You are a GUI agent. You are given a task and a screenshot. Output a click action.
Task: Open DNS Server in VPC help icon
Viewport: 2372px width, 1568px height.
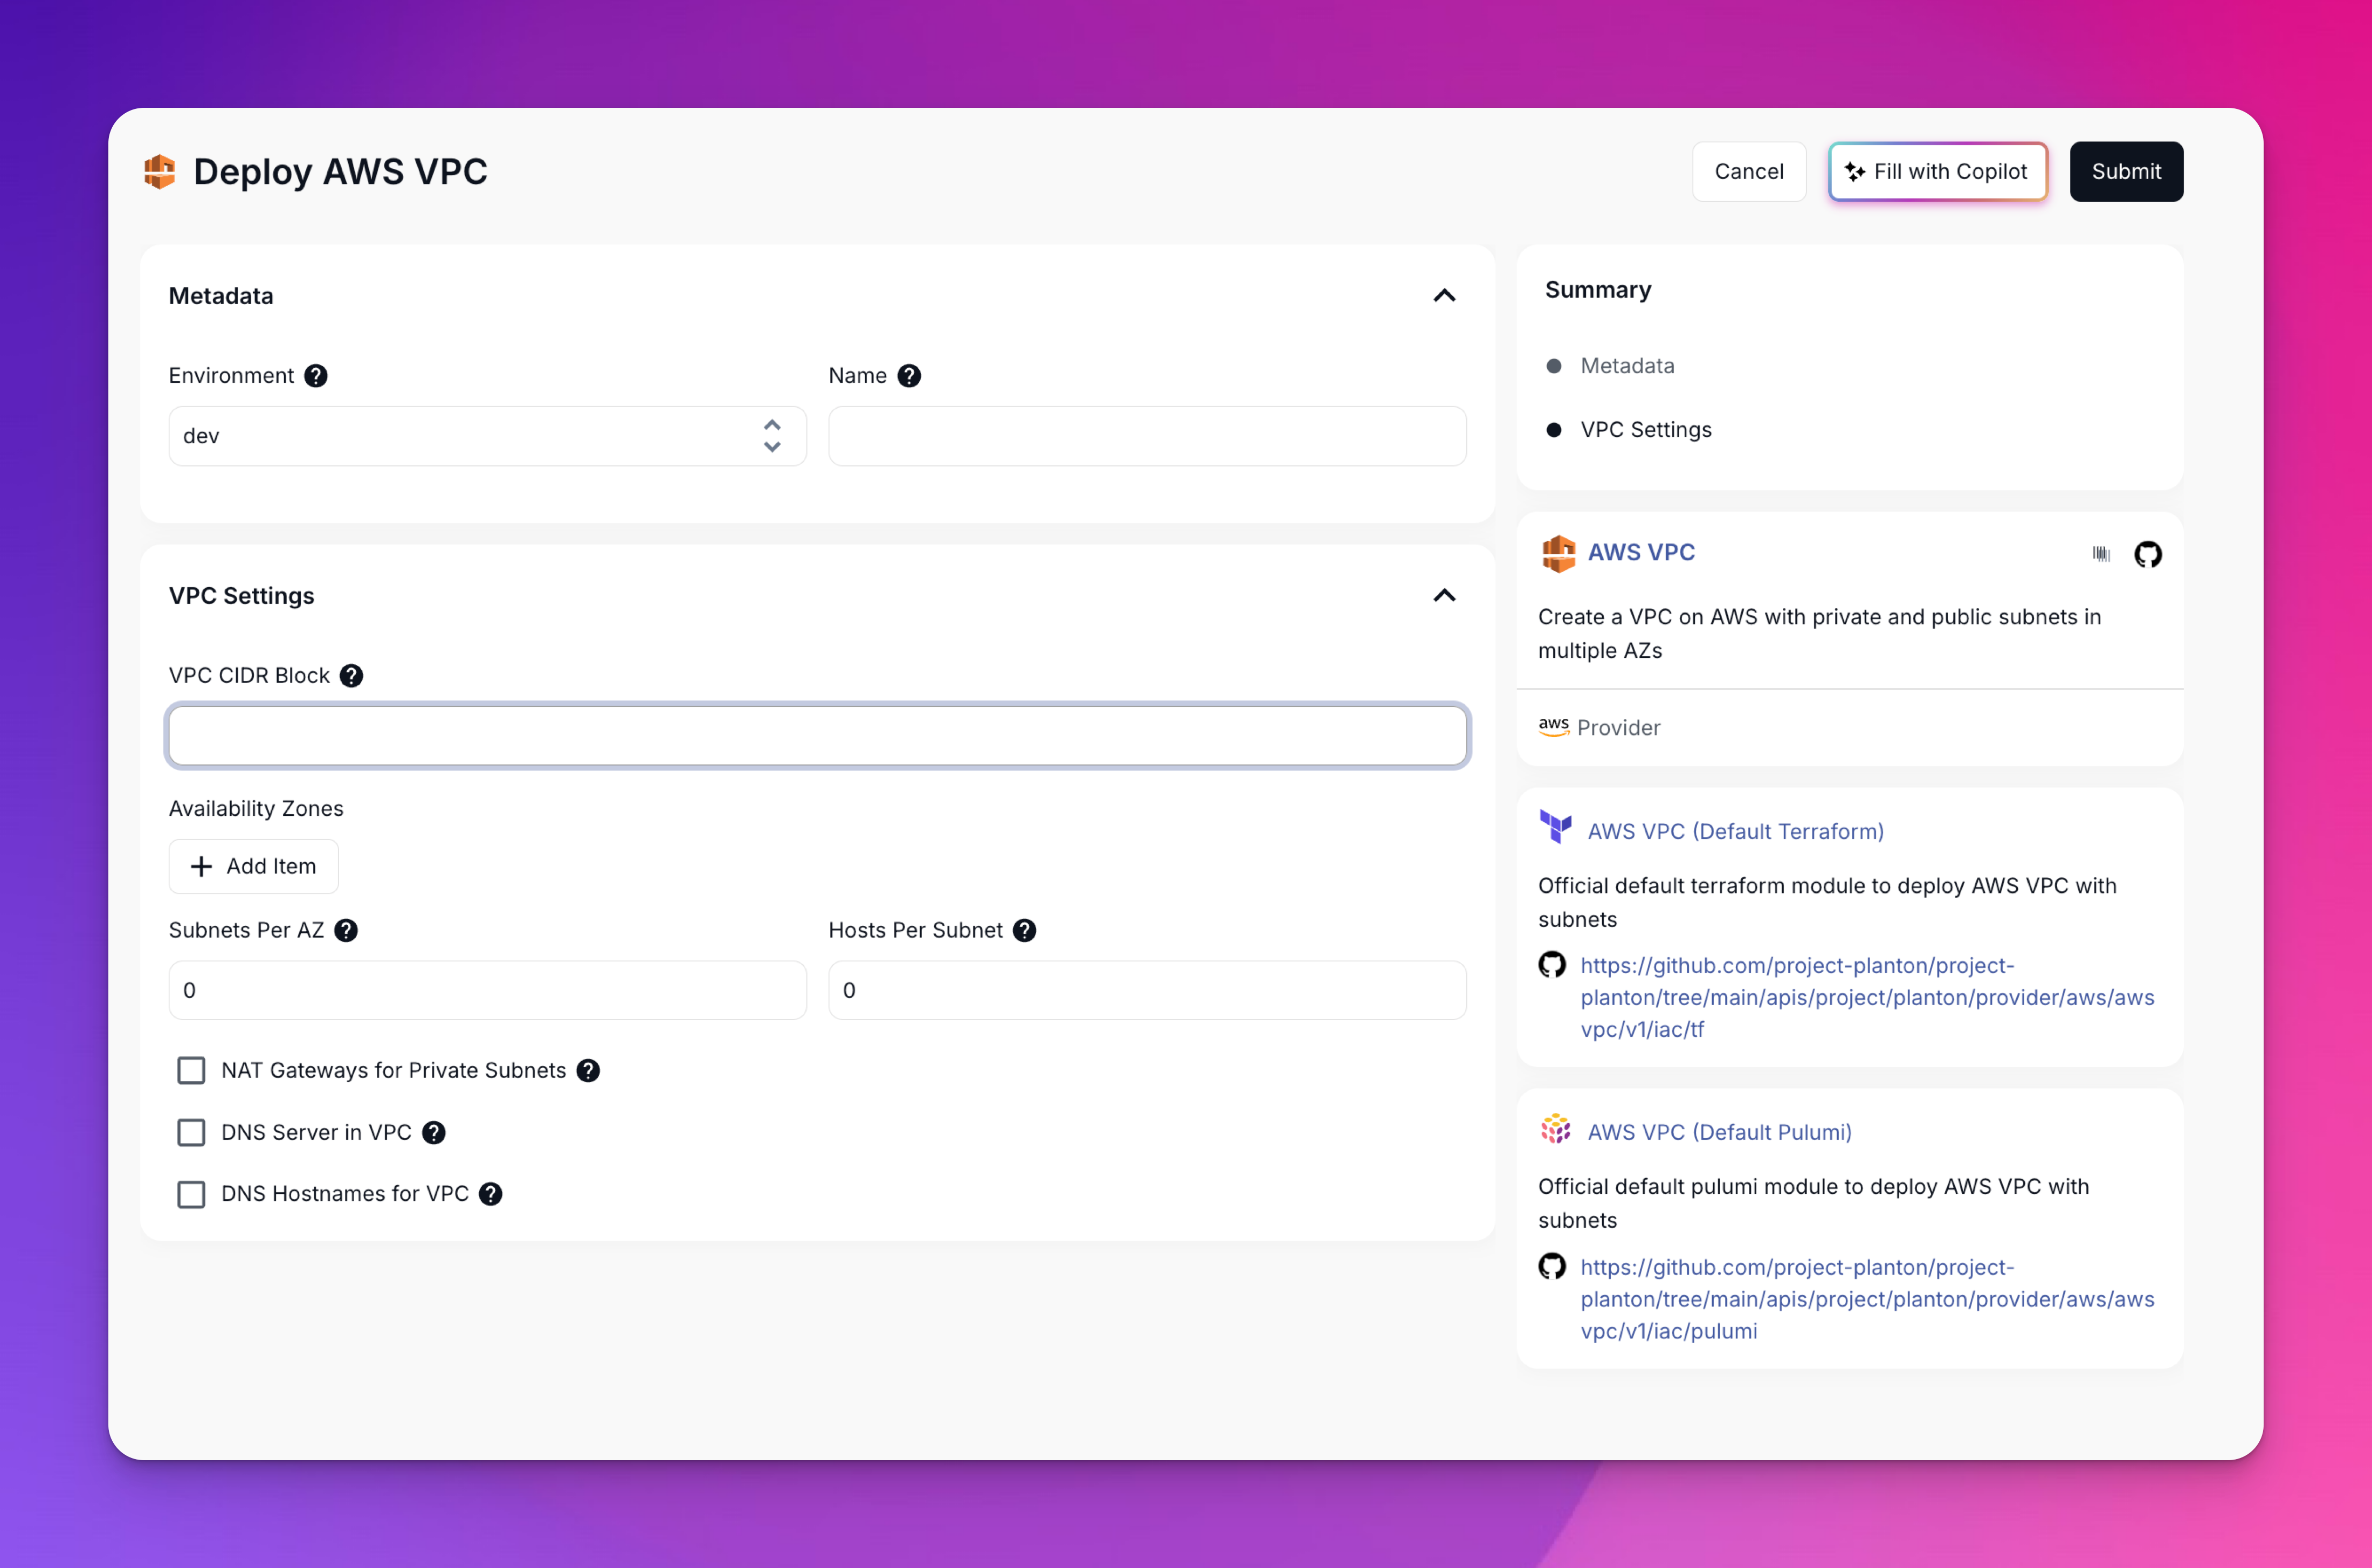point(434,1132)
